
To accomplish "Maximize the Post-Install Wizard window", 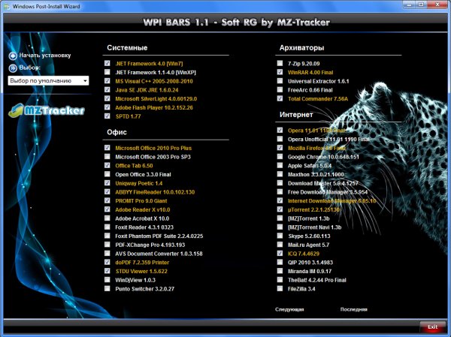I will coord(421,5).
